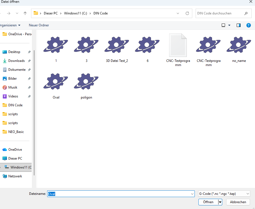Click Dieser PC in the address breadcrumb
Image resolution: width=255 pixels, height=209 pixels.
(x=51, y=13)
